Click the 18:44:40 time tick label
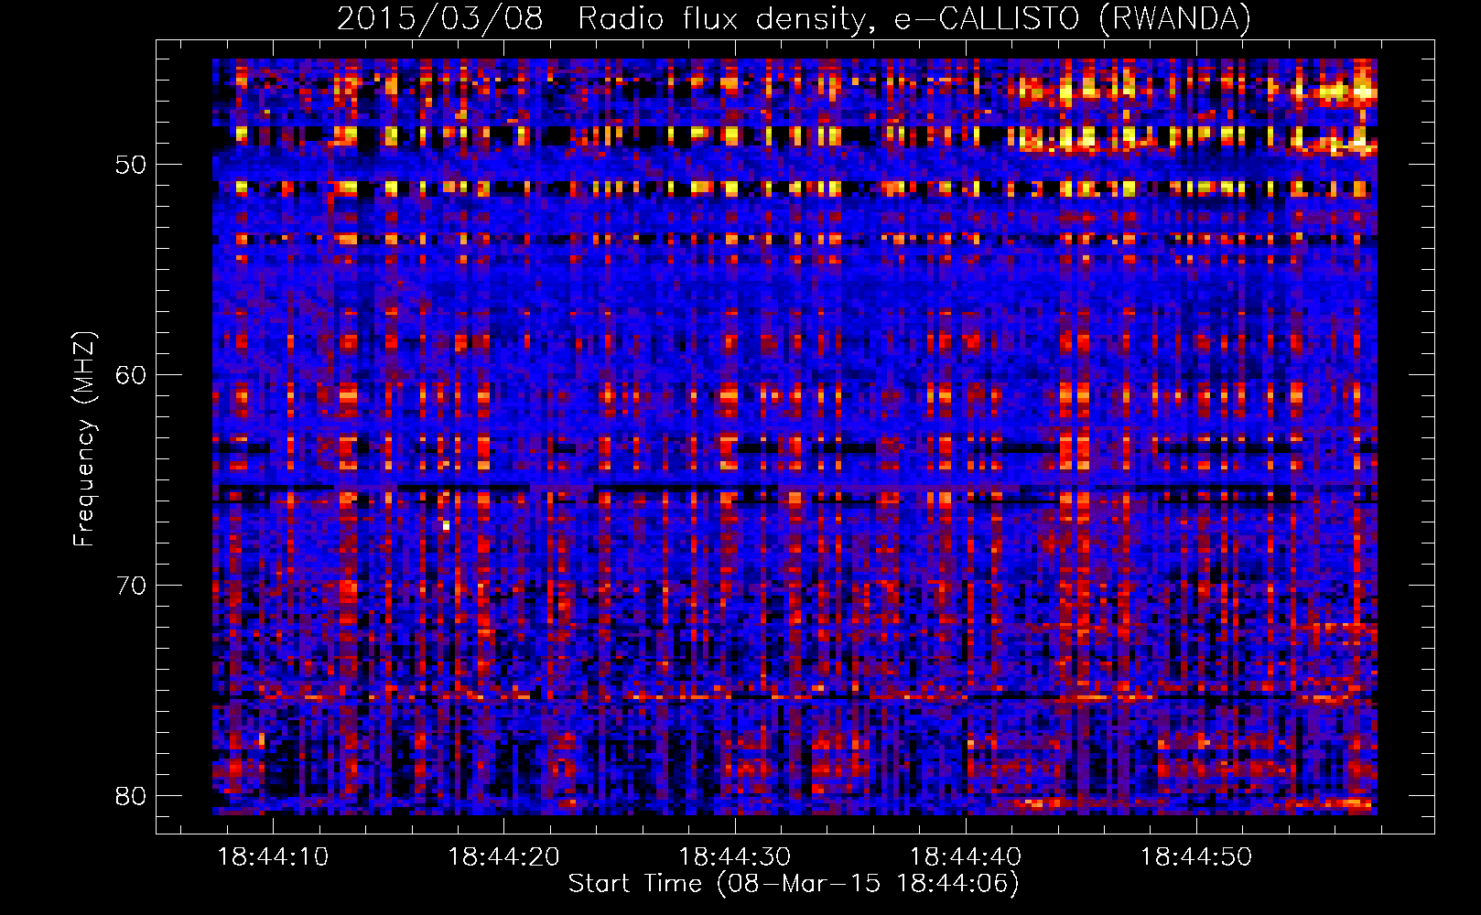This screenshot has height=915, width=1481. 966,856
